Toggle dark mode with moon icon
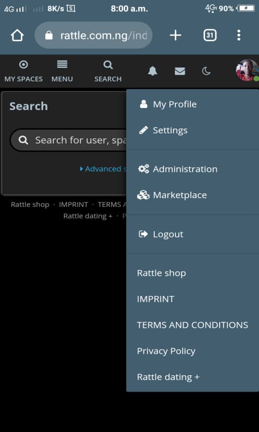This screenshot has height=432, width=259. (x=206, y=71)
